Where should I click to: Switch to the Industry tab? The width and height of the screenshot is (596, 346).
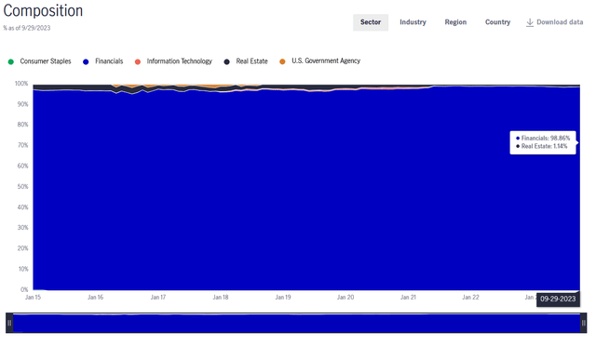413,22
